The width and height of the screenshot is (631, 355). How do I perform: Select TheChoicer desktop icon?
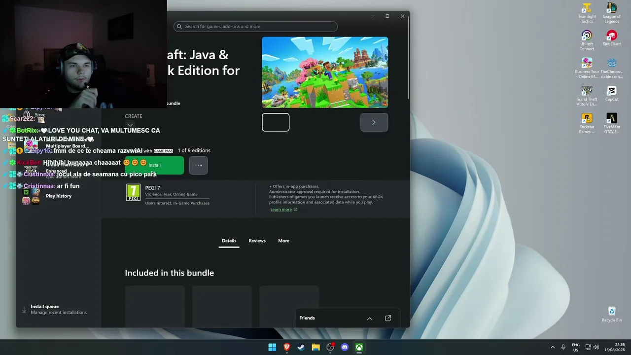[x=612, y=69]
